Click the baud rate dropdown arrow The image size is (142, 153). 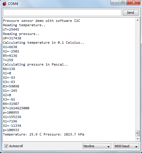pyautogui.click(x=136, y=147)
